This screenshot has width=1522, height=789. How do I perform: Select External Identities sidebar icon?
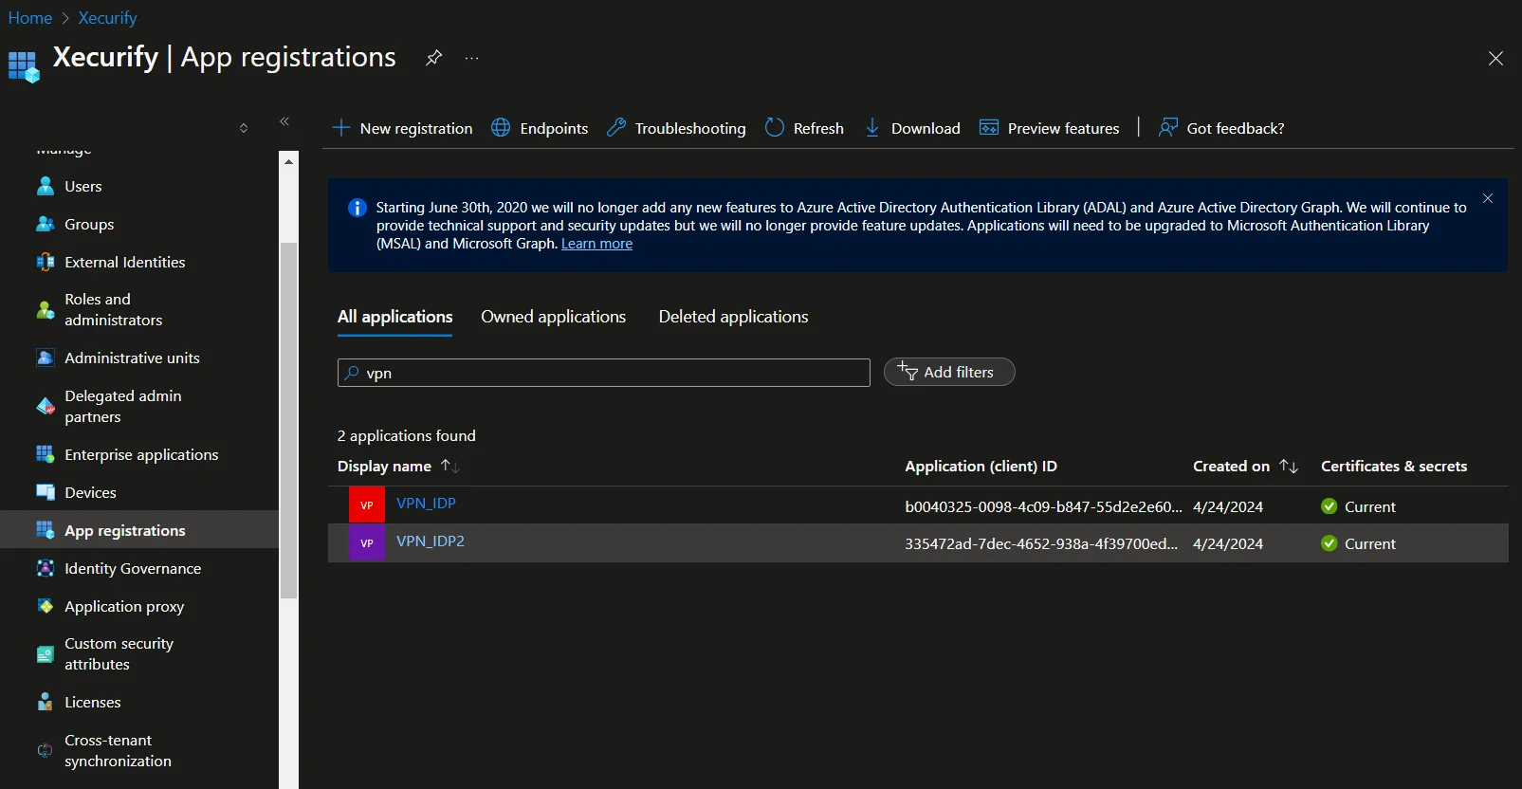(45, 262)
